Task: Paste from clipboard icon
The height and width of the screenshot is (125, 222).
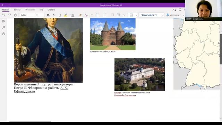Action: 15,15
